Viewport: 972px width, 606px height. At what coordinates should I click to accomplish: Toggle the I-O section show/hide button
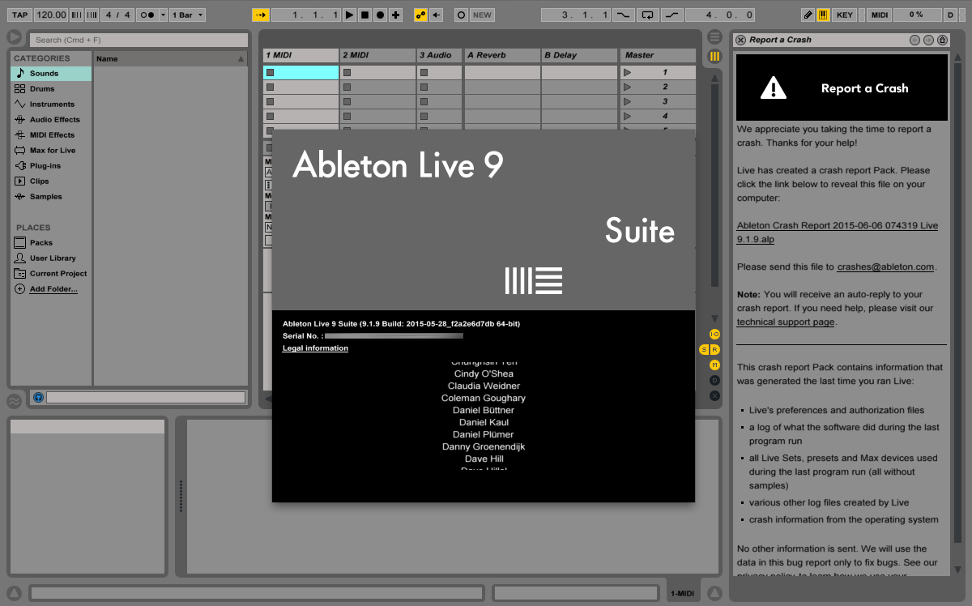714,334
